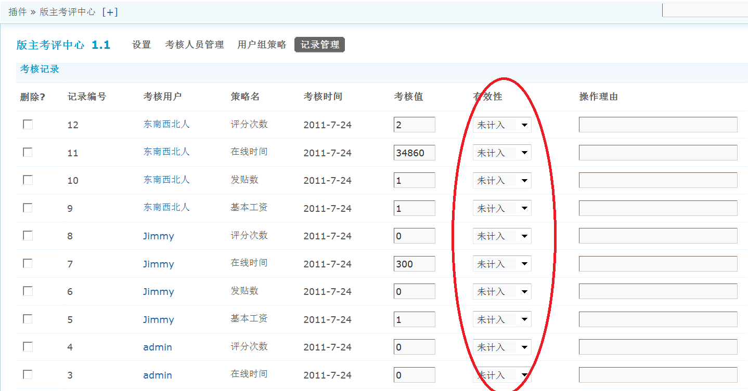Open user Jimmy in record 5 row
This screenshot has height=391, width=748.
click(159, 320)
